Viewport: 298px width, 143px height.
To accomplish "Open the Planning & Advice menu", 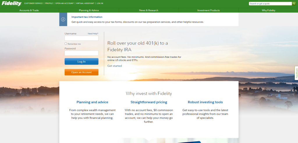I will (x=89, y=10).
